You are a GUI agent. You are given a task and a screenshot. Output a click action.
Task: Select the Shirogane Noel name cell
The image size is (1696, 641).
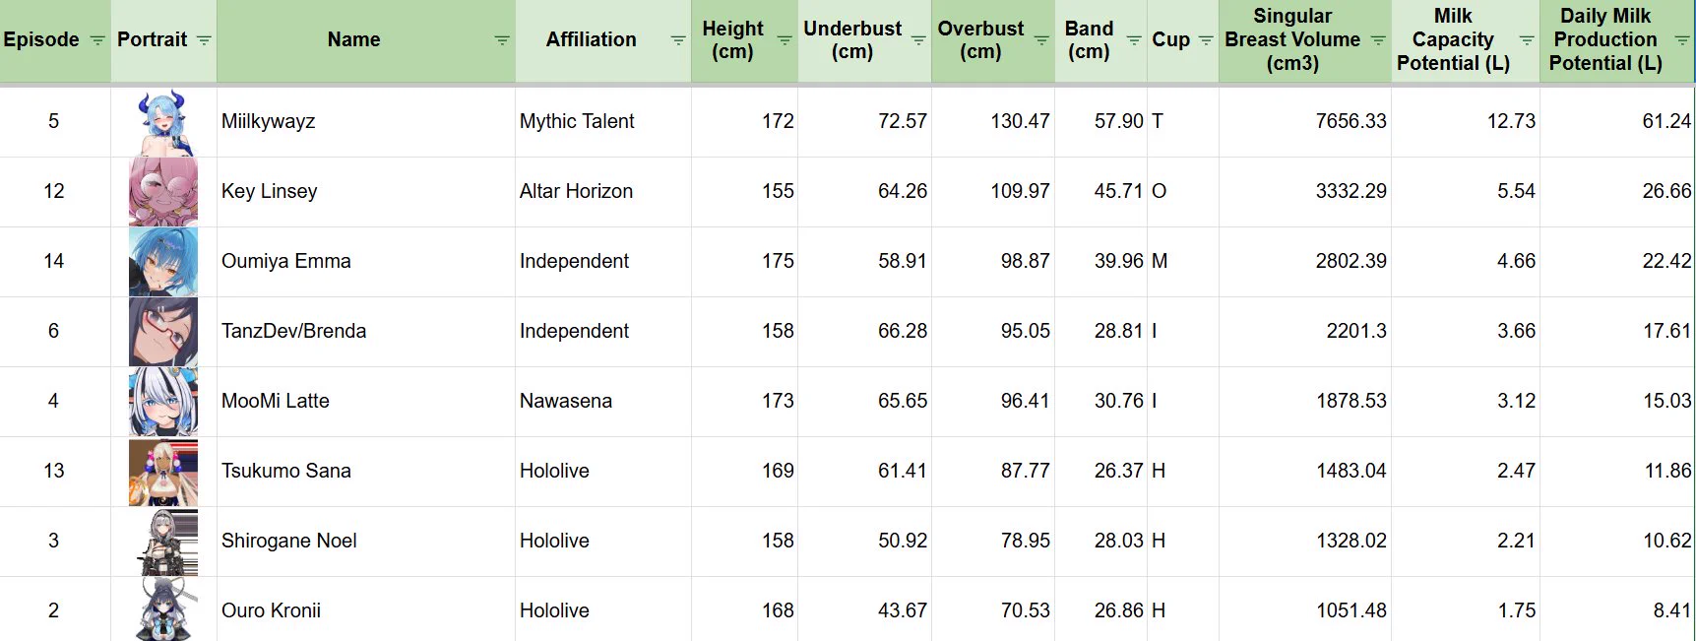tap(365, 542)
